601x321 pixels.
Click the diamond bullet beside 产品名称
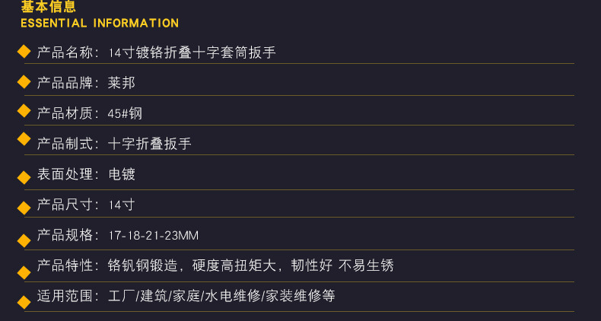(x=24, y=51)
